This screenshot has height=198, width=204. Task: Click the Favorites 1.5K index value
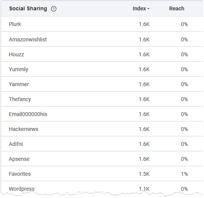(144, 174)
